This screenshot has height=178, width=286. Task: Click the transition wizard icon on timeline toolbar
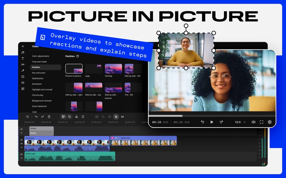pyautogui.click(x=123, y=117)
